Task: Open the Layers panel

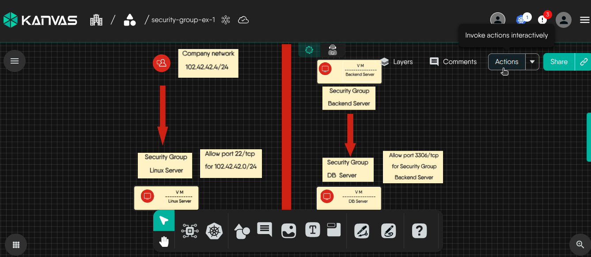Action: pyautogui.click(x=396, y=62)
